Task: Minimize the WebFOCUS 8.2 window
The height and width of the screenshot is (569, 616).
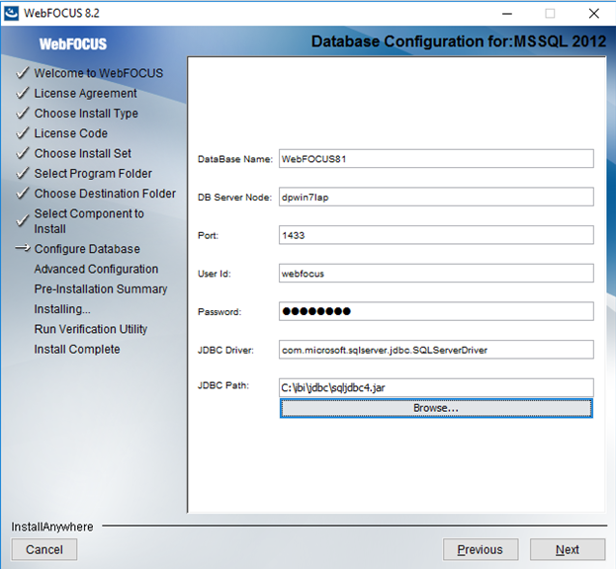Action: pyautogui.click(x=507, y=14)
